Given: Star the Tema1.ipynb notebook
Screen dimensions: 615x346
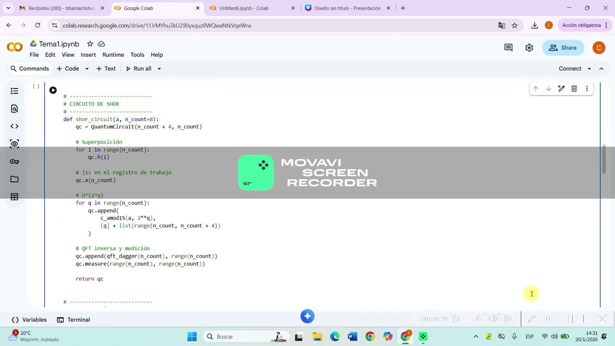Looking at the screenshot, I should click(x=90, y=44).
